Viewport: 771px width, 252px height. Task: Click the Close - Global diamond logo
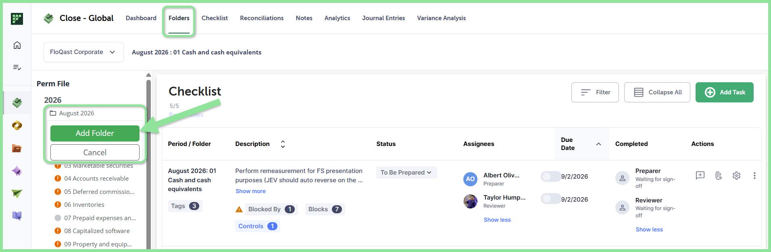coord(49,18)
